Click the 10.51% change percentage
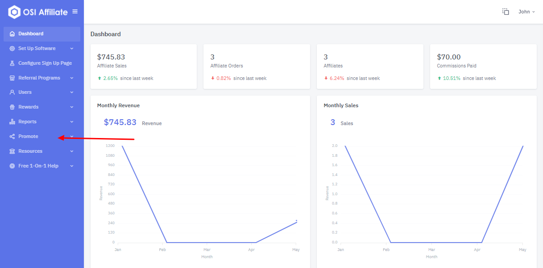 tap(452, 79)
